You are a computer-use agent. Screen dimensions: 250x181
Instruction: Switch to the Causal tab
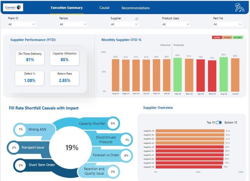[x=104, y=8]
